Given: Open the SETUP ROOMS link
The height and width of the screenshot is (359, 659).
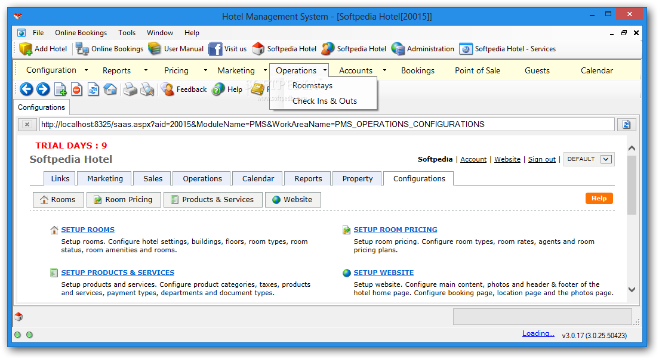Looking at the screenshot, I should (88, 230).
